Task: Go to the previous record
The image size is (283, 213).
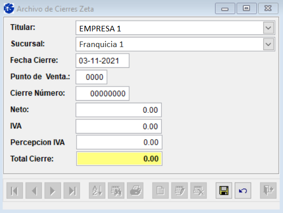Action: point(34,191)
